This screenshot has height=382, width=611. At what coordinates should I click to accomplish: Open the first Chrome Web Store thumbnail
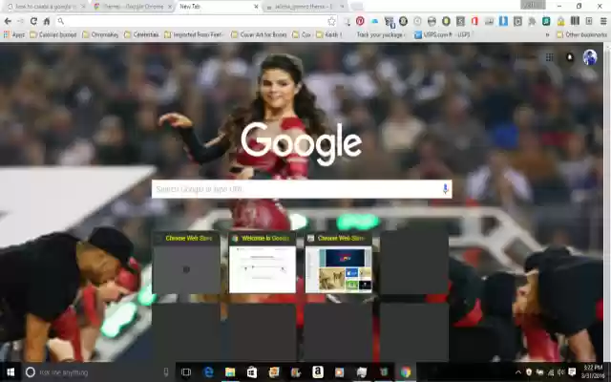click(186, 264)
